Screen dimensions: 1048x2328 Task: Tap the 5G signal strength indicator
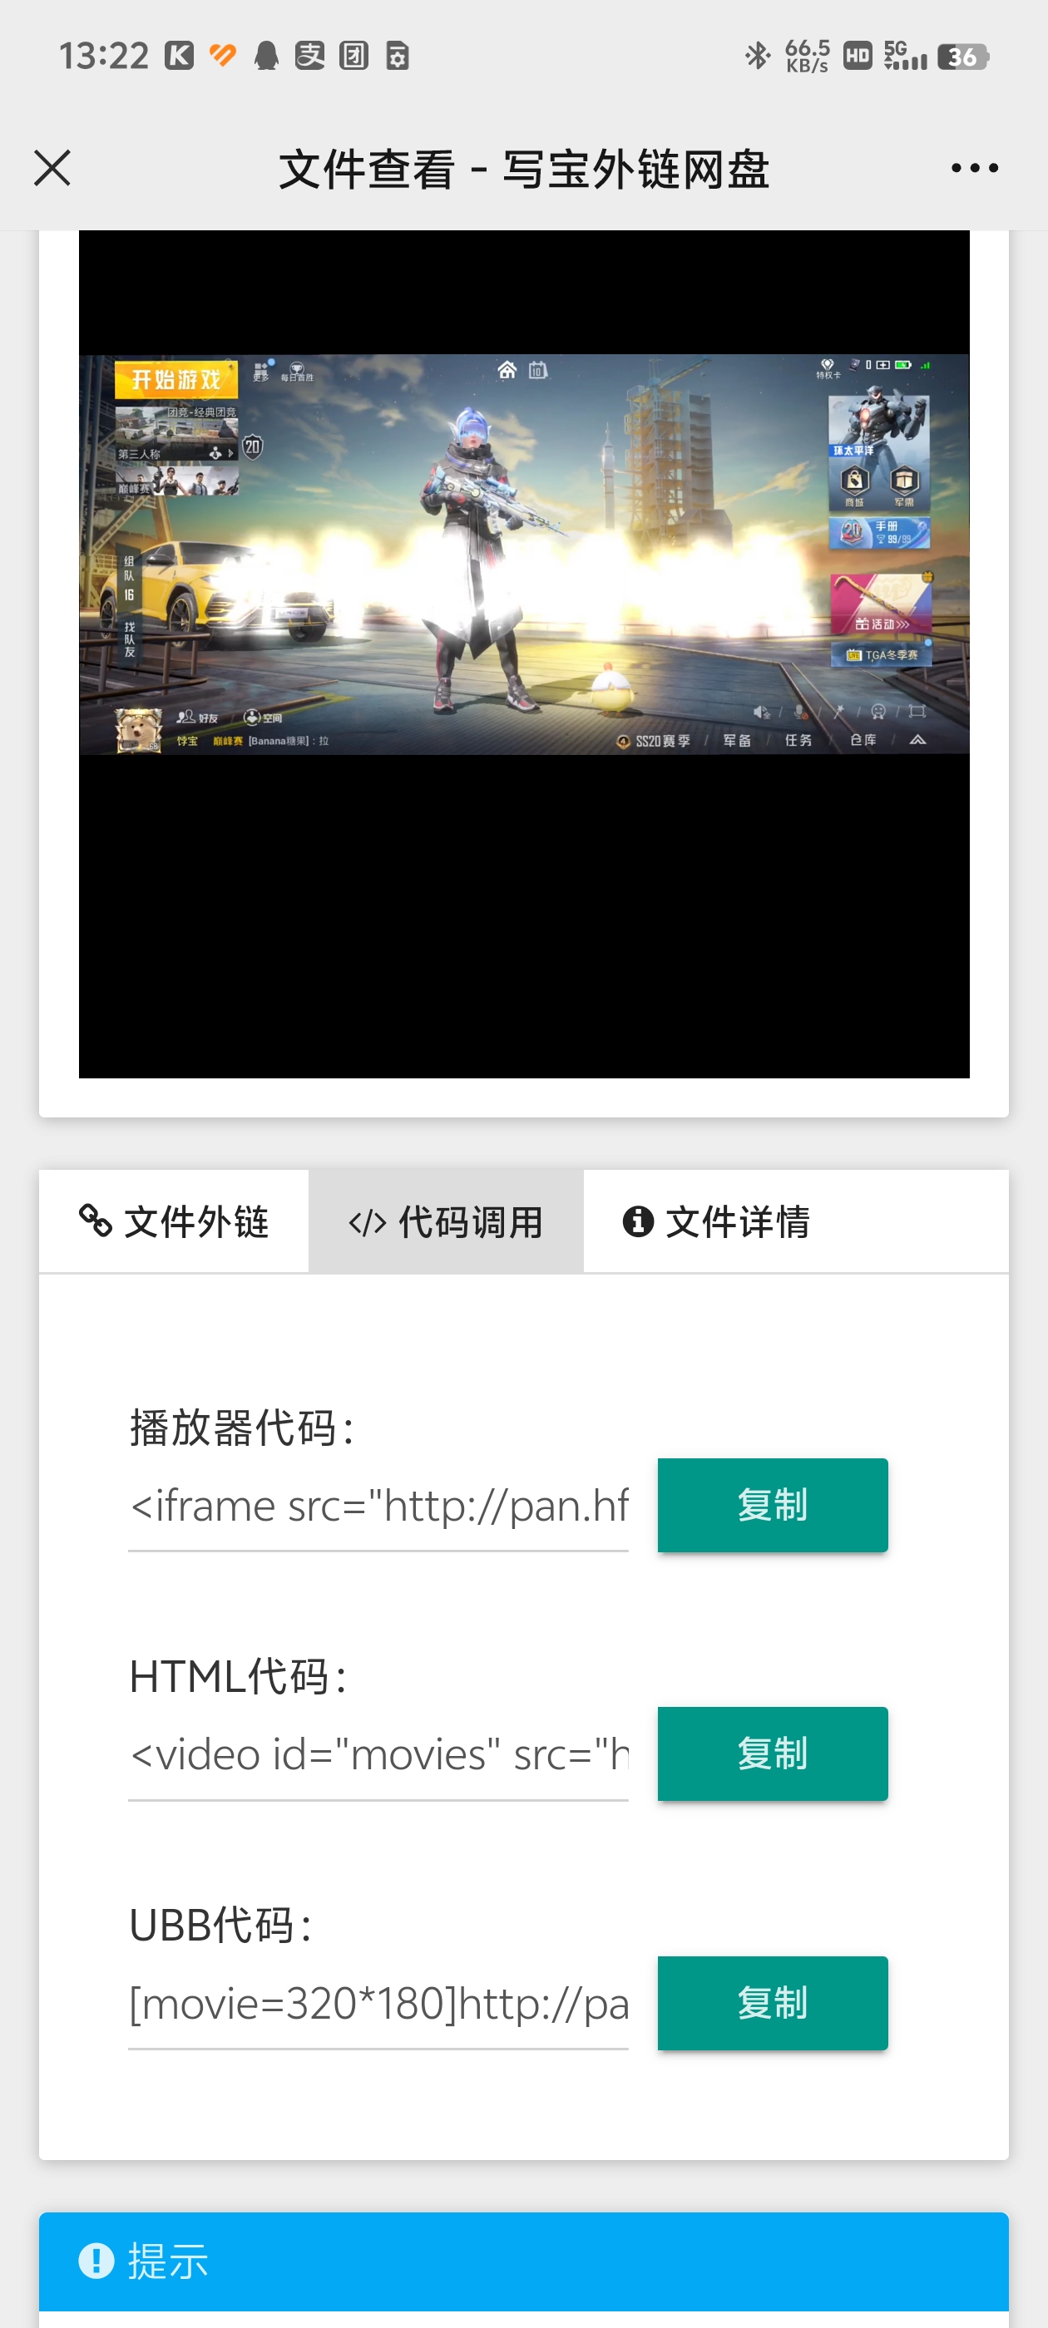click(x=905, y=56)
